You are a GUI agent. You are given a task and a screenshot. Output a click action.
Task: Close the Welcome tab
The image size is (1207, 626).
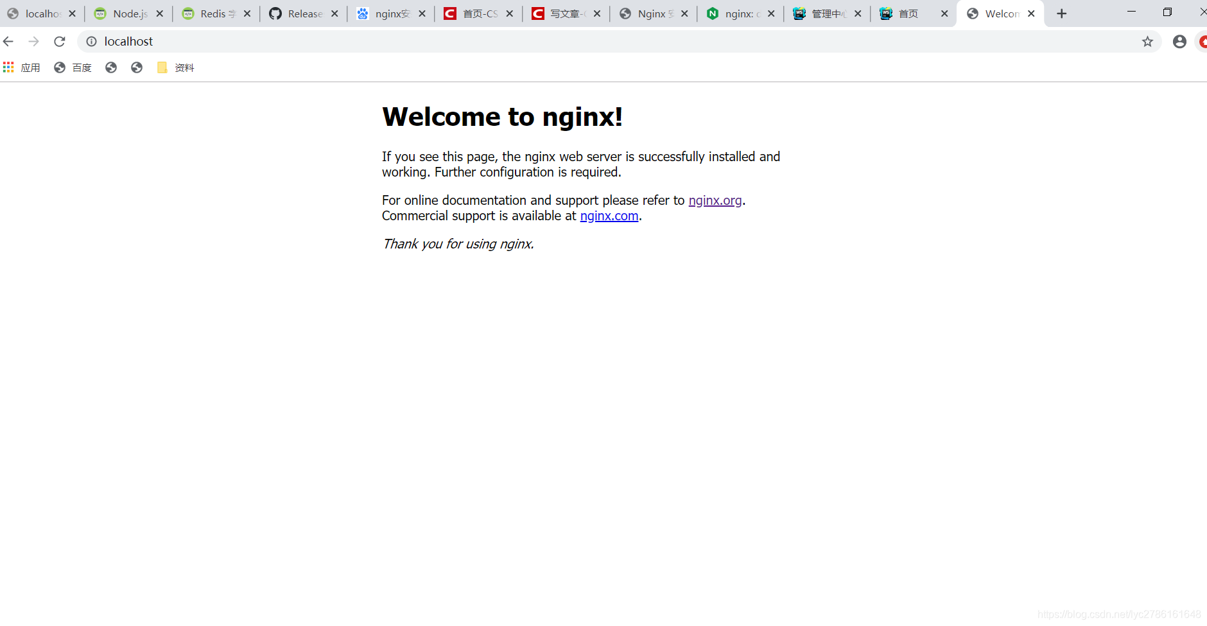(x=1031, y=13)
